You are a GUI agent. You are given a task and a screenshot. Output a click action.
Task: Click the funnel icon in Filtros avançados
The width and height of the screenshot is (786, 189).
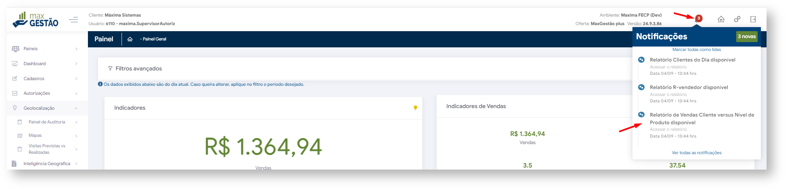[x=110, y=69]
